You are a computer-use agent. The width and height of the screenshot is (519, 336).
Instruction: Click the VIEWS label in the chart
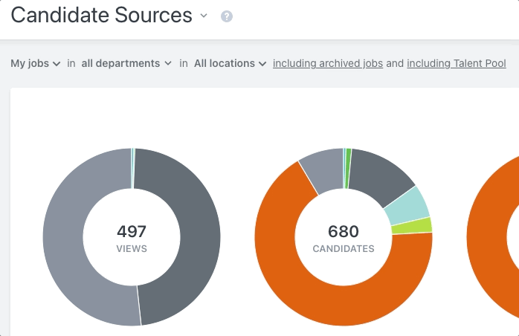pos(132,248)
